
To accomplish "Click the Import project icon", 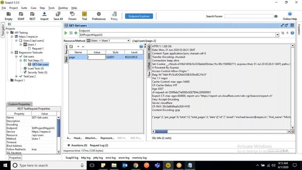I will tap(44, 14).
